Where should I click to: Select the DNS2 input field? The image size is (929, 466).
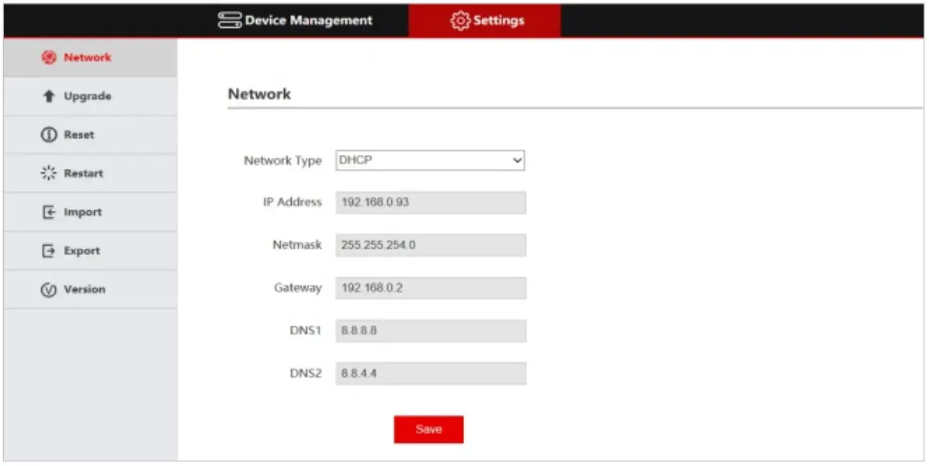pos(430,373)
